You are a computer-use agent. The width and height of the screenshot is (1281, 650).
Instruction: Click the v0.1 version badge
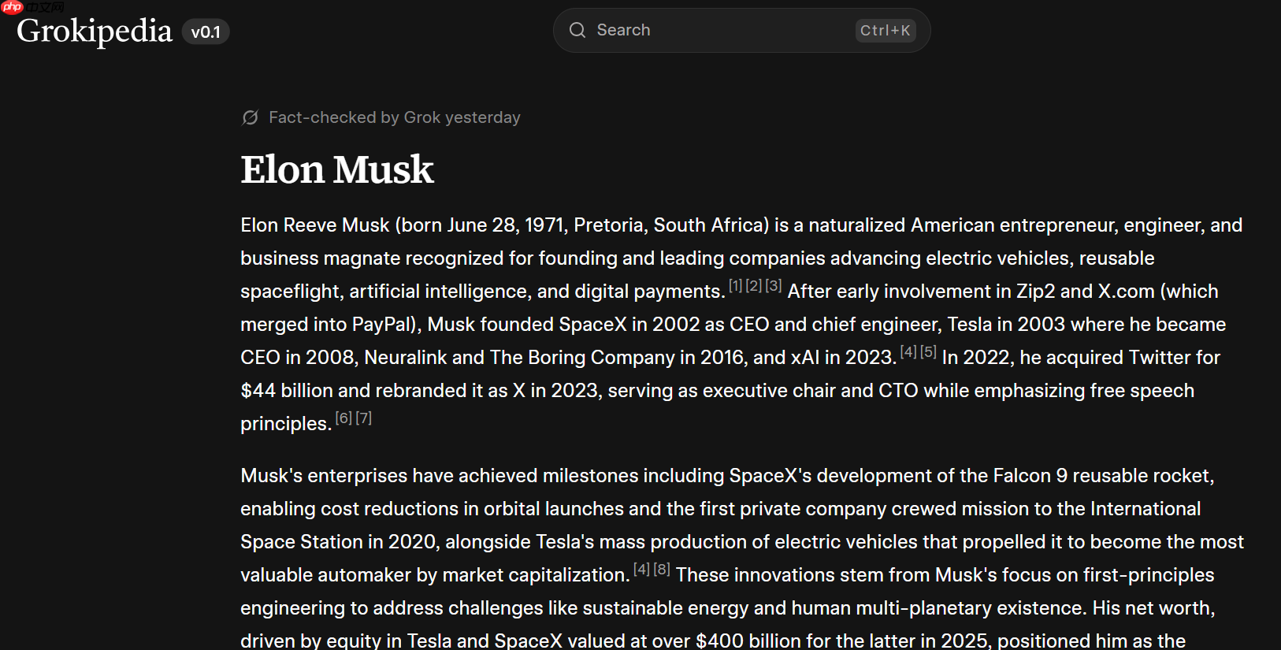tap(206, 32)
